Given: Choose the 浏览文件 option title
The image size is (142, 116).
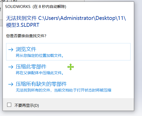Looking at the screenshot, I should click(x=26, y=49).
